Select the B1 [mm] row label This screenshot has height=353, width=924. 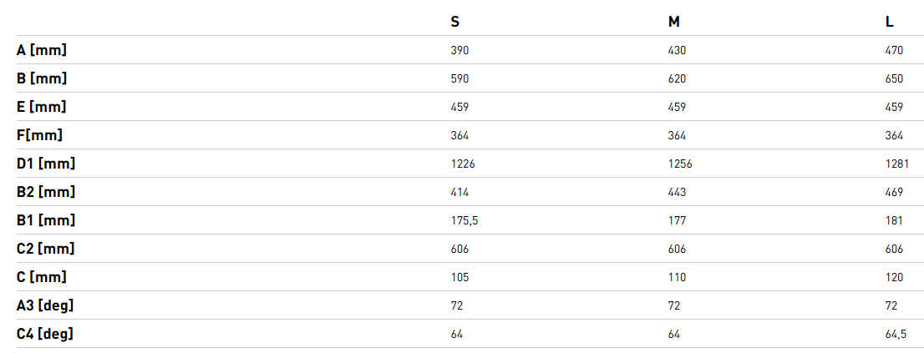pyautogui.click(x=45, y=220)
